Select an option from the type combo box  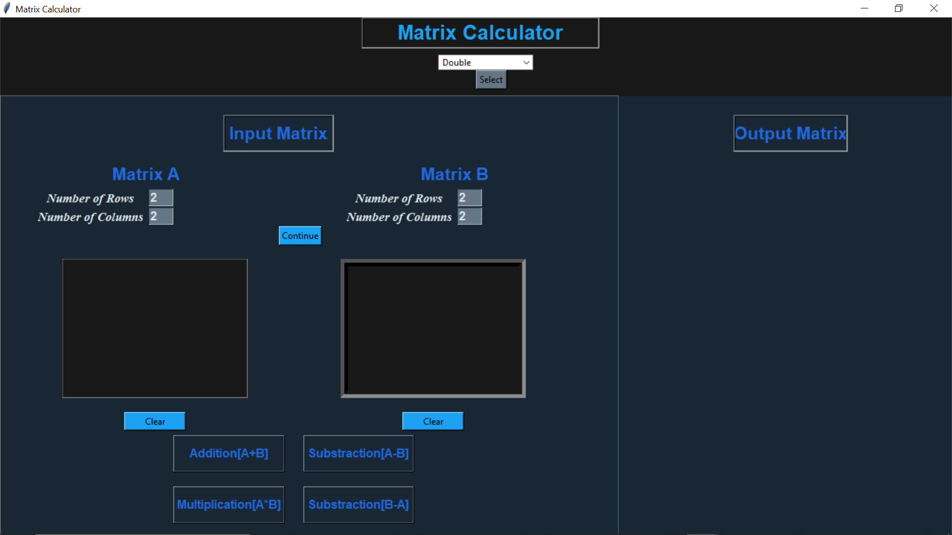point(490,79)
